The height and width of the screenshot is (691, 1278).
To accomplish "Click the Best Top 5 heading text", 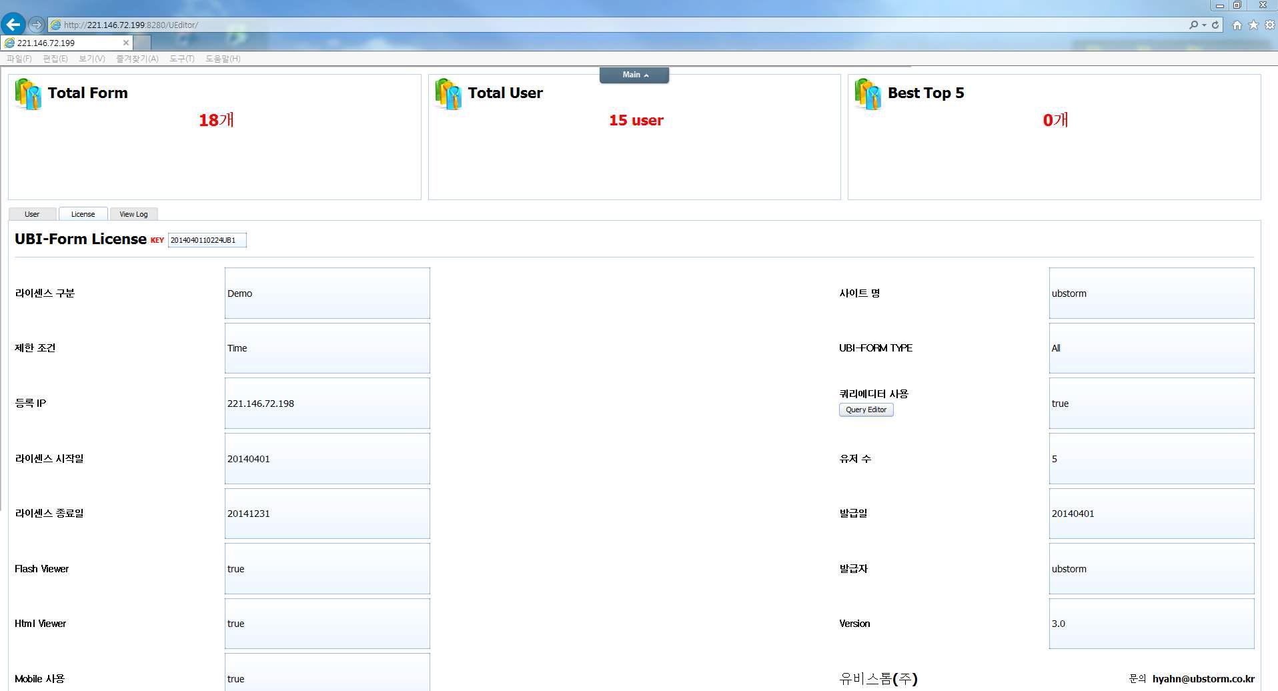I will 926,93.
